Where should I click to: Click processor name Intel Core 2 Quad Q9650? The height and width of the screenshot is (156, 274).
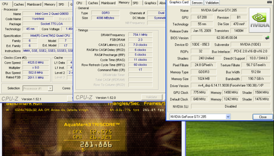[48, 14]
